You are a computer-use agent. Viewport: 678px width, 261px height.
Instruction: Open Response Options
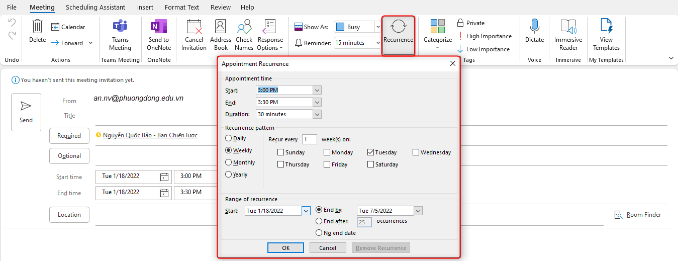(x=270, y=35)
